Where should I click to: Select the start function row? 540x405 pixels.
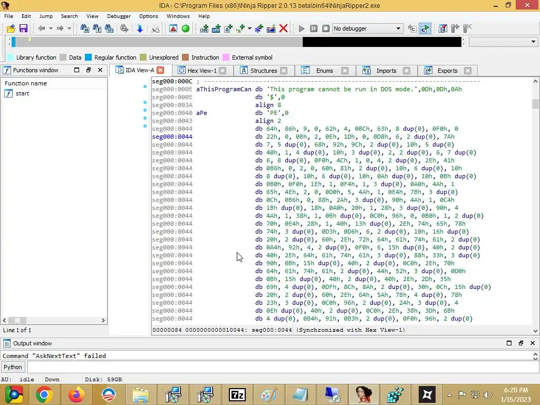point(54,93)
